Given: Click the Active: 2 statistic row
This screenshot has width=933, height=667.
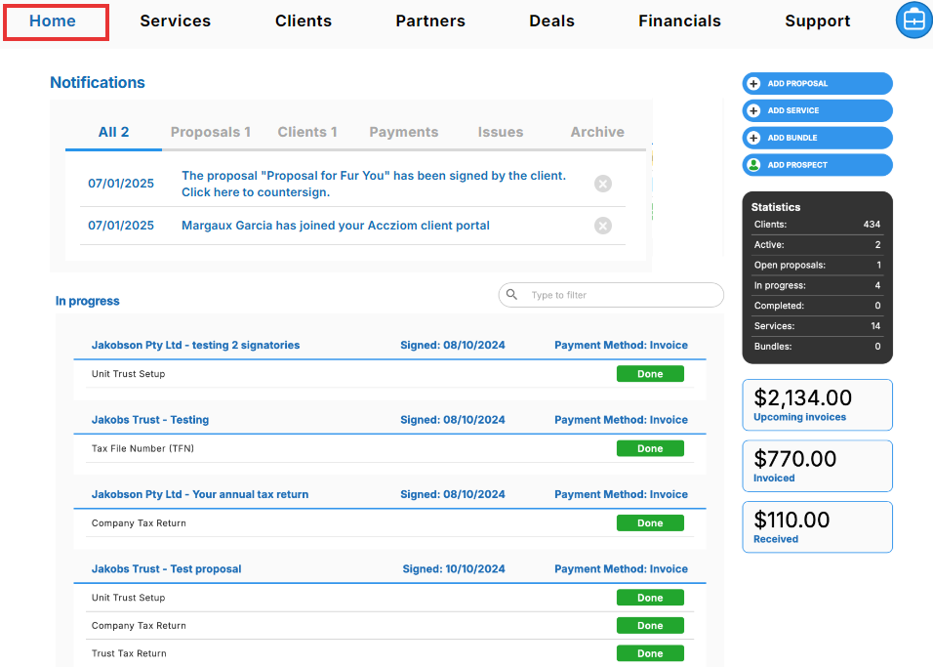Looking at the screenshot, I should click(x=817, y=245).
